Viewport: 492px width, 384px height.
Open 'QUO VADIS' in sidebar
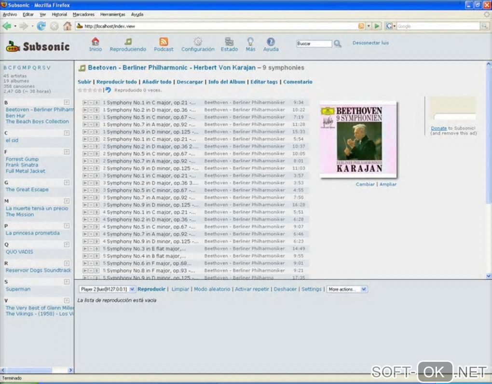tap(19, 252)
